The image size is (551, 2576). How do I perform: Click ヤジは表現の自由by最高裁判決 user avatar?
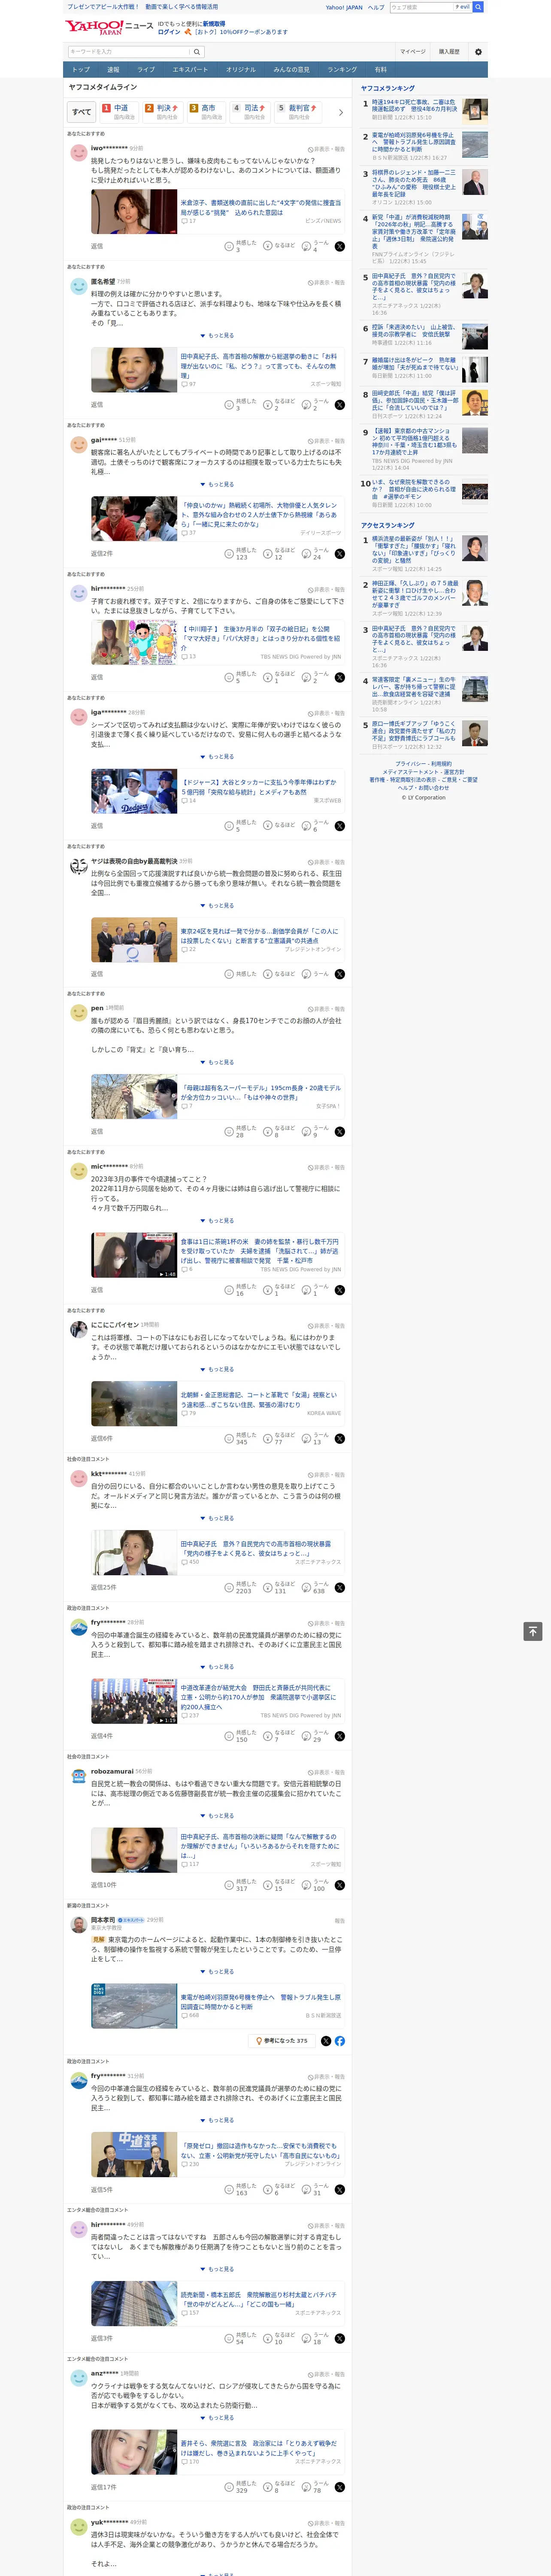click(x=78, y=867)
